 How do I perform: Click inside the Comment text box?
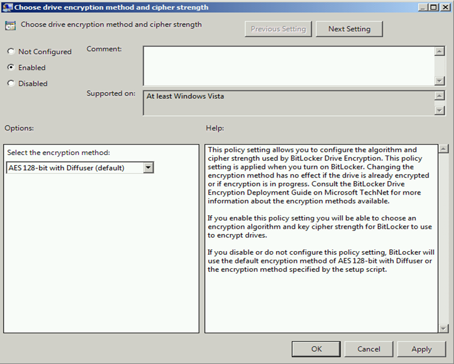289,66
